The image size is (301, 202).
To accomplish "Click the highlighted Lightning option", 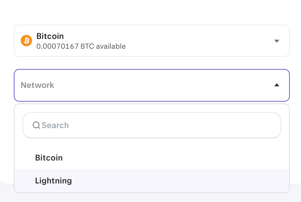I will 53,181.
